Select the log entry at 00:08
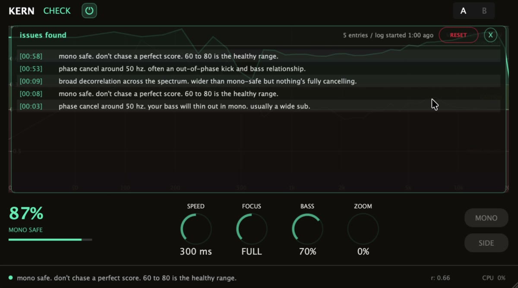This screenshot has width=518, height=288. 259,94
